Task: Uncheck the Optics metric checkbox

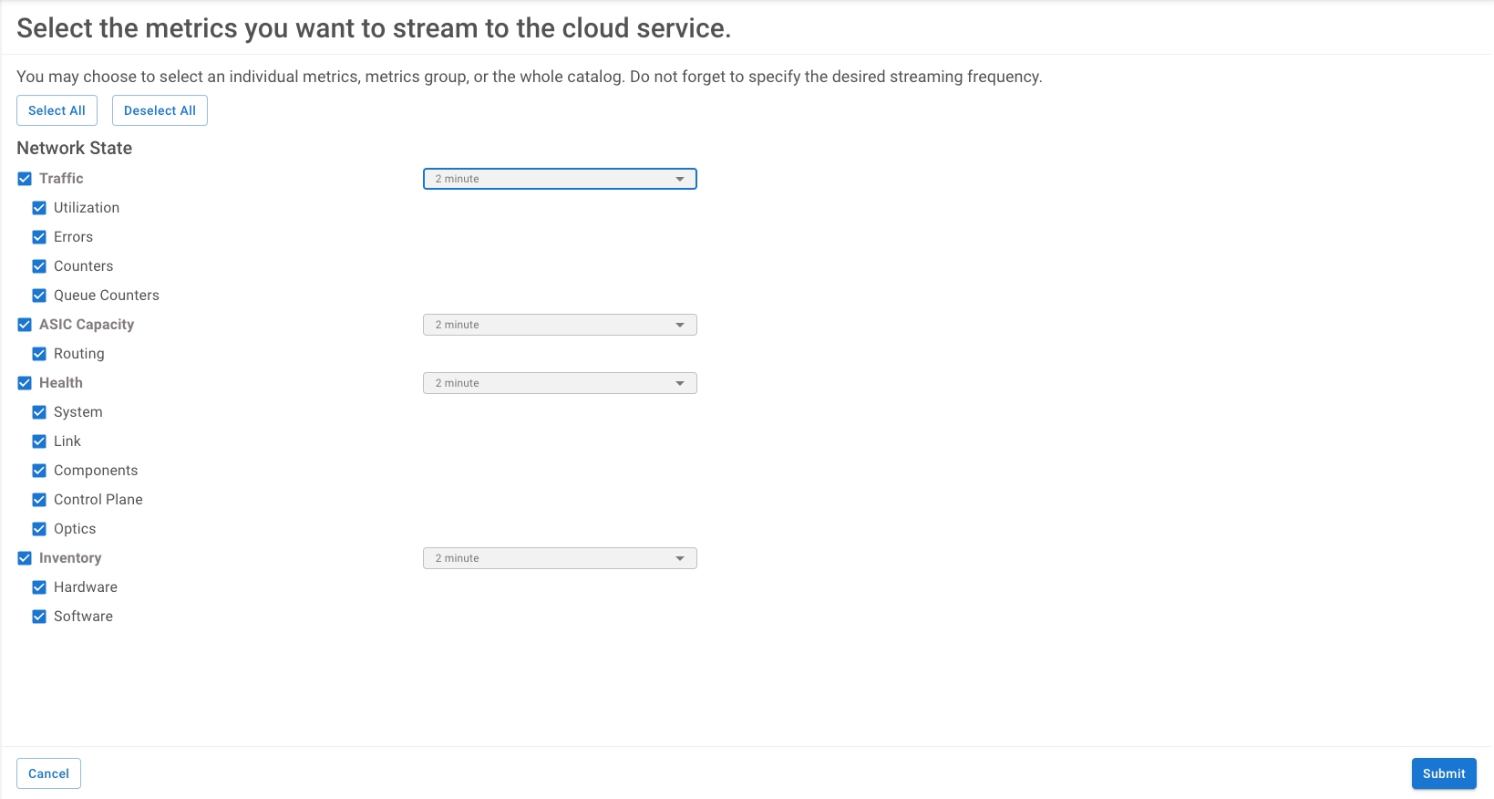Action: tap(39, 529)
